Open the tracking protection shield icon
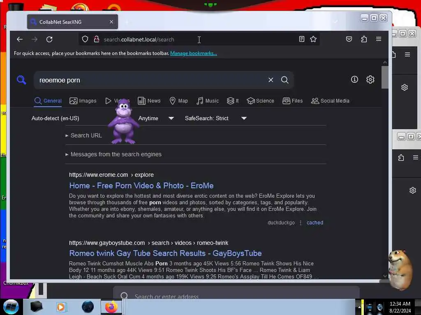This screenshot has width=421, height=315. click(85, 39)
